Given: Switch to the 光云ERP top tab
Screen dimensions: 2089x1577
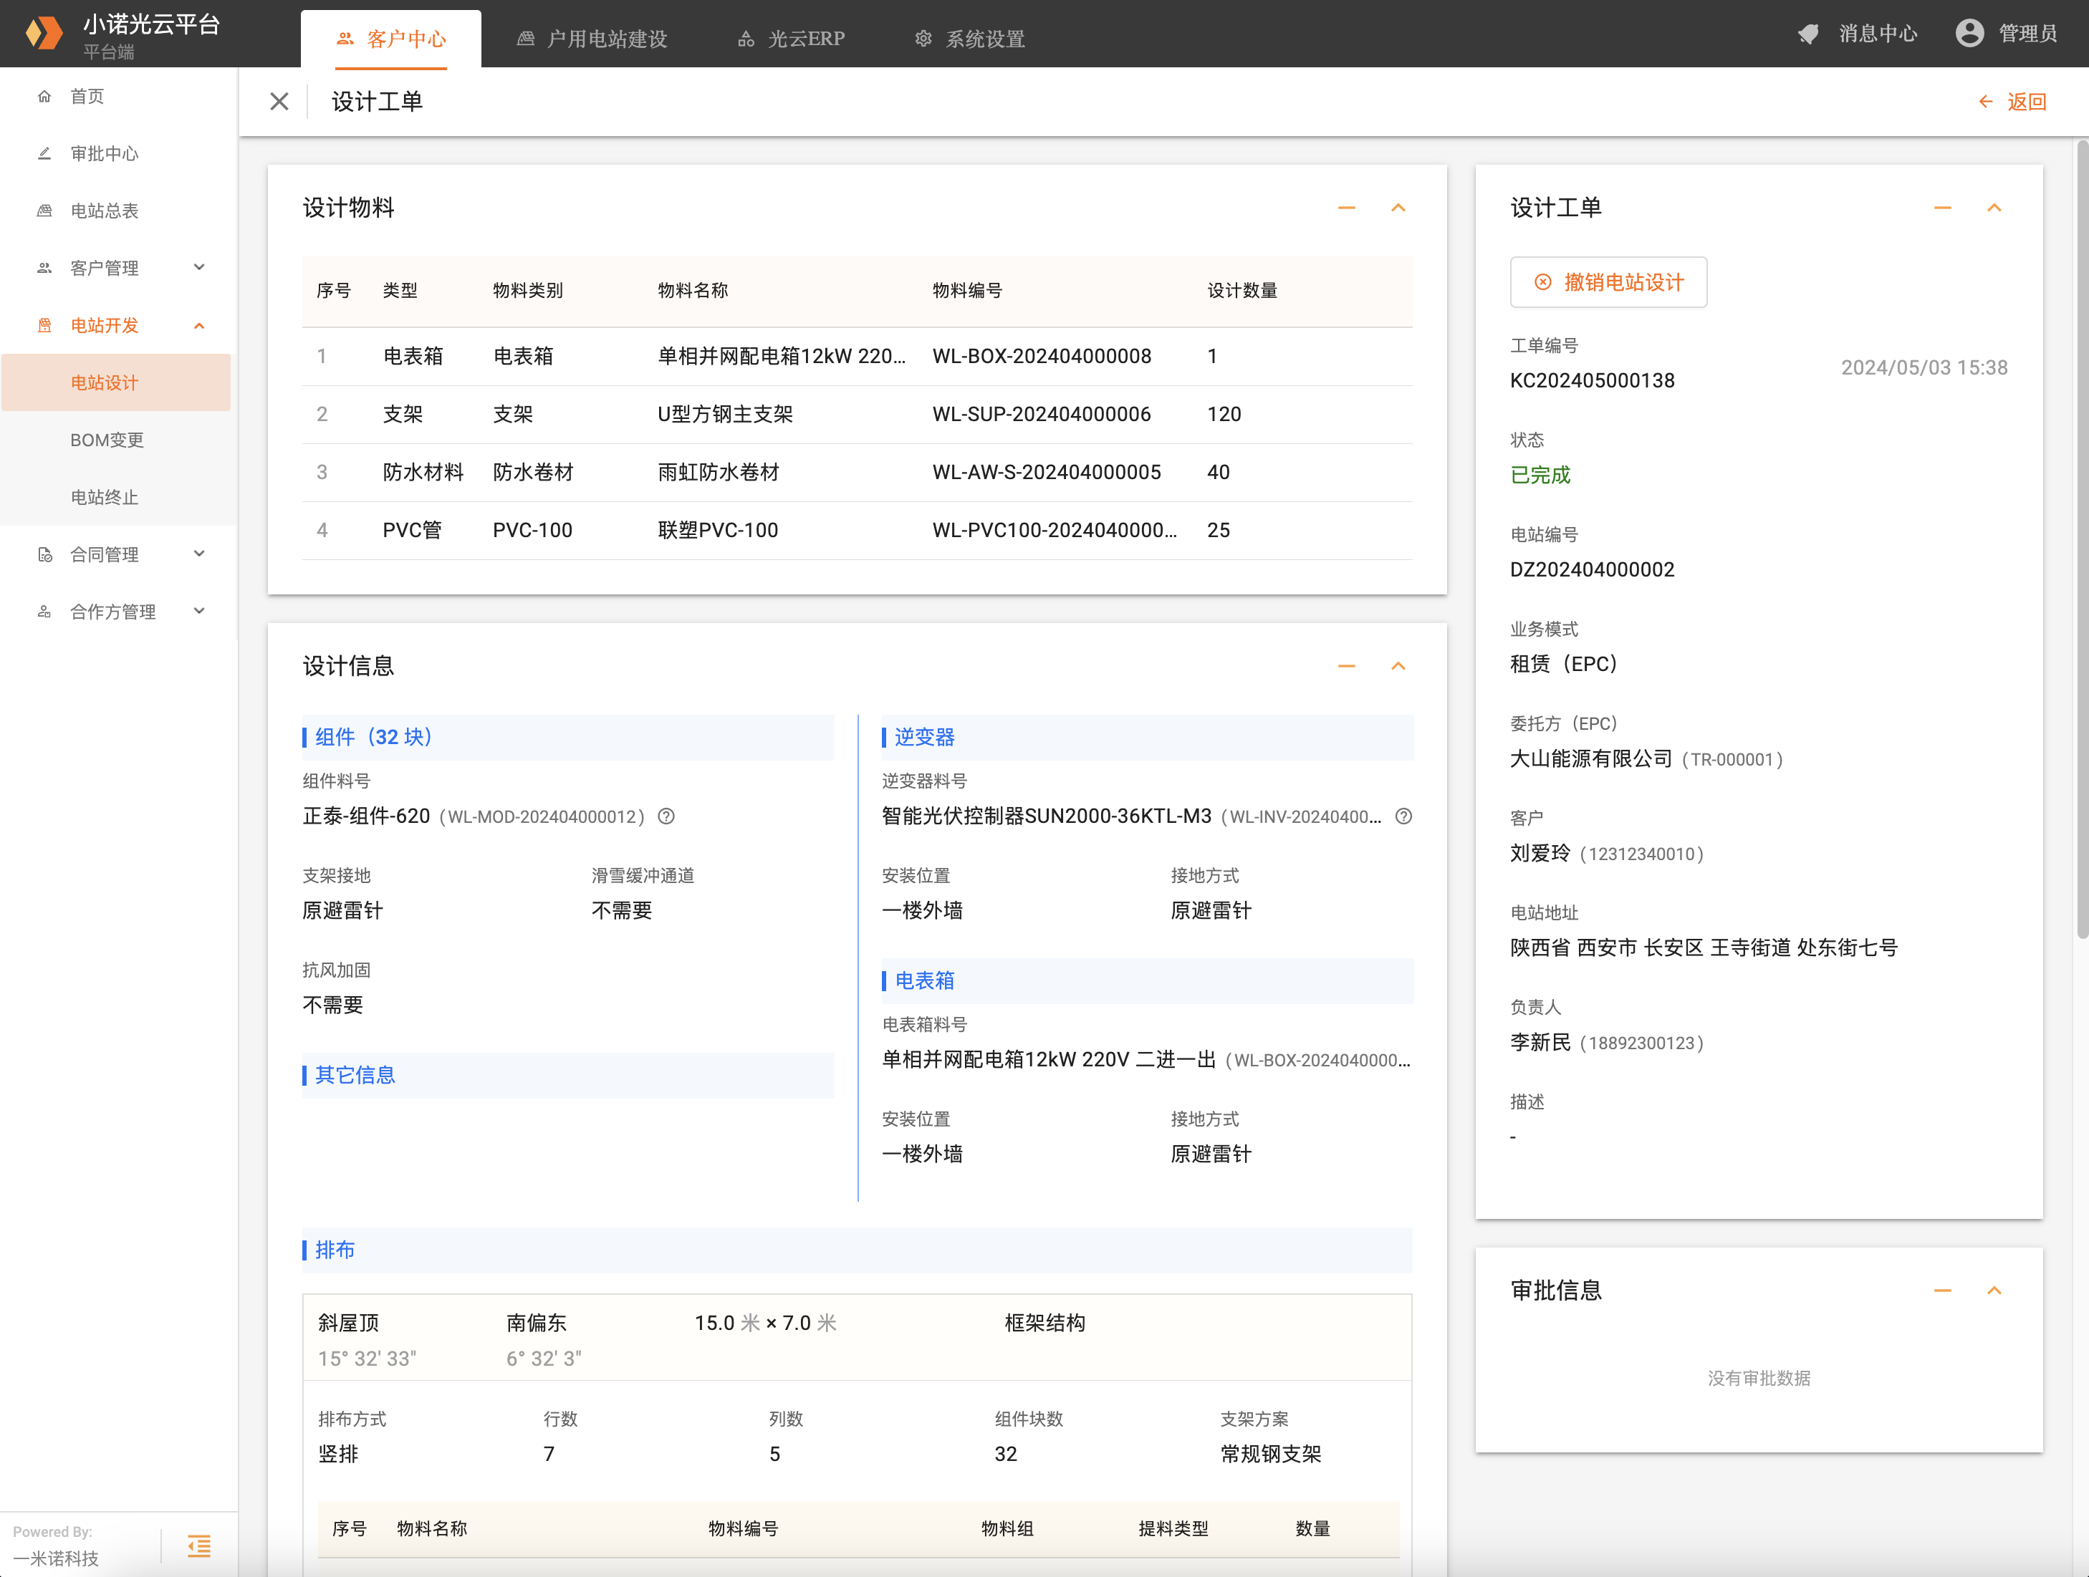Looking at the screenshot, I should coord(792,39).
